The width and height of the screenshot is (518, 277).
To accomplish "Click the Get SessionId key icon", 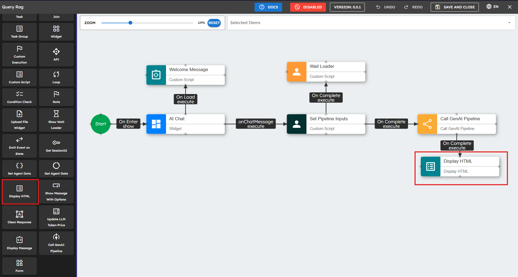I will pos(56,143).
